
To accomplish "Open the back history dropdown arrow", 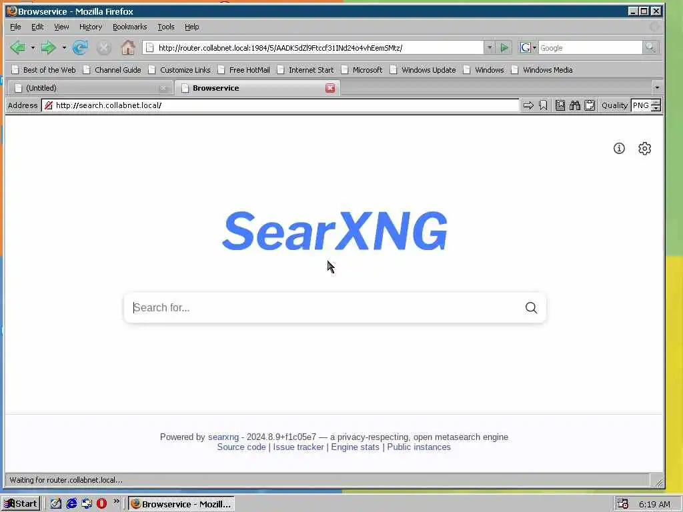I will click(x=33, y=47).
